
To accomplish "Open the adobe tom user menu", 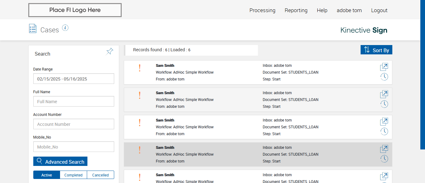I will click(349, 10).
